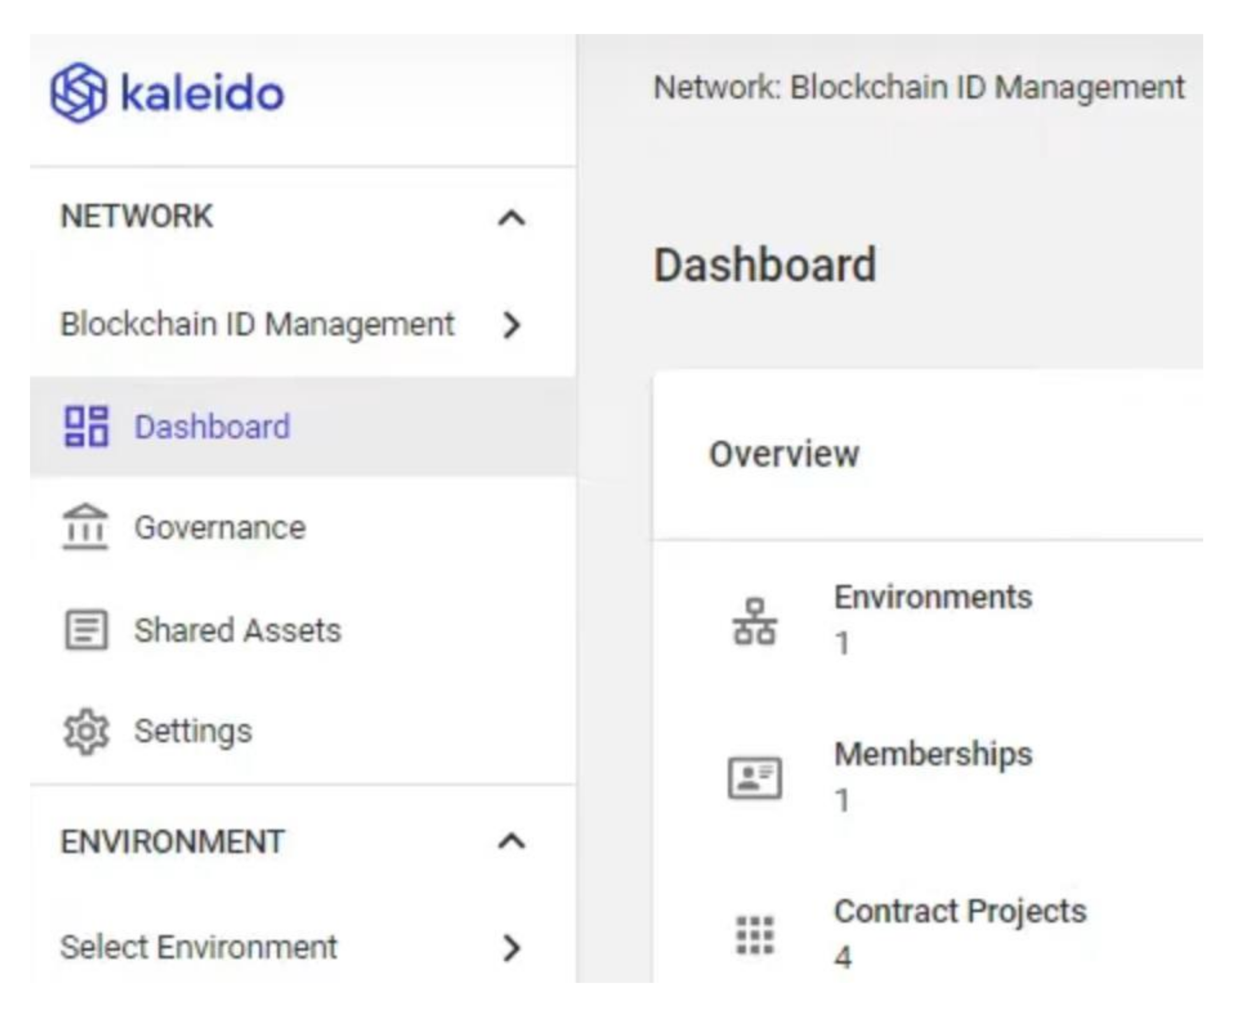Open the Select Environment chooser arrow
The width and height of the screenshot is (1237, 1011).
pos(511,947)
